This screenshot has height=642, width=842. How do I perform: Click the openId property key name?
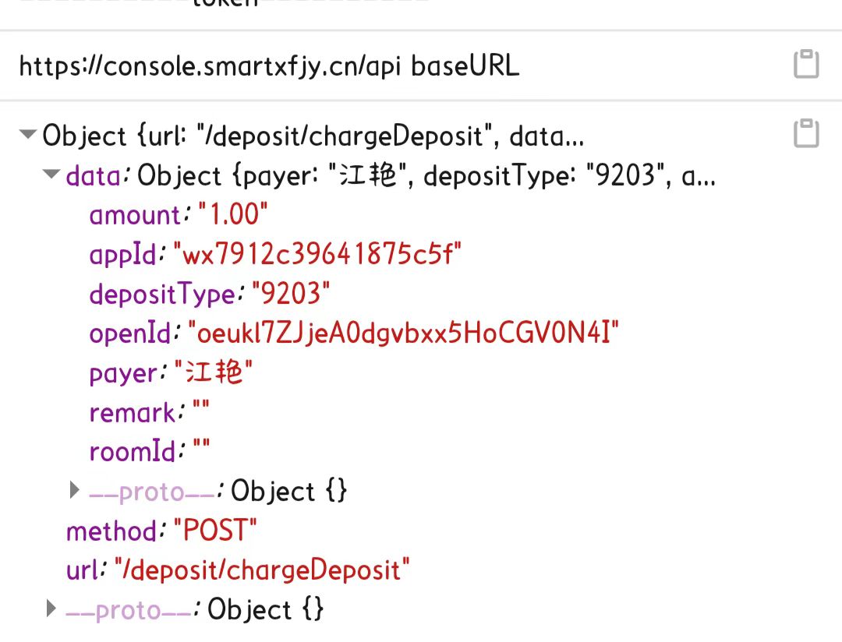tap(130, 333)
